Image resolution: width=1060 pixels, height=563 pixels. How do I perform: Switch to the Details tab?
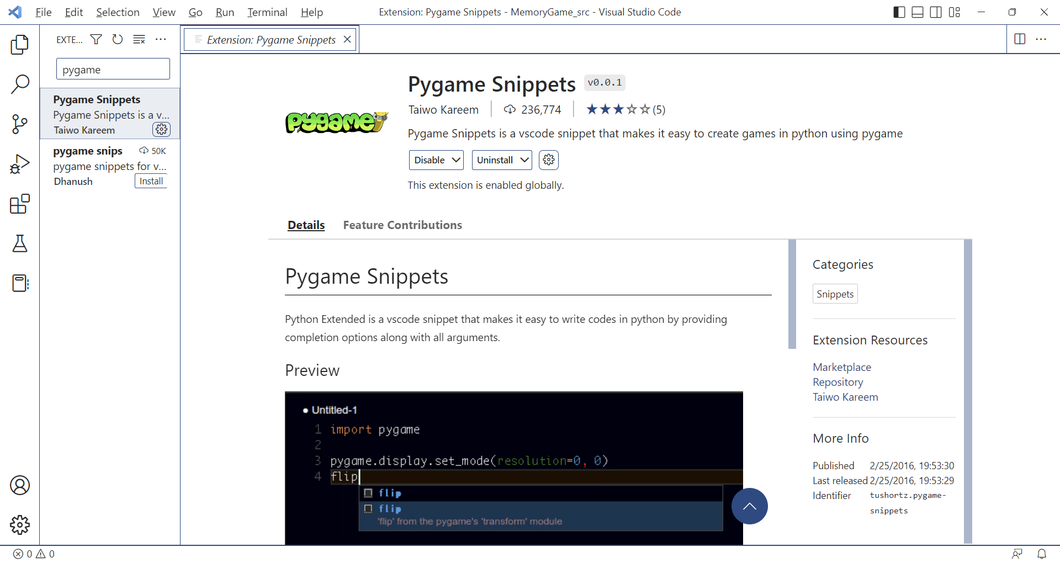point(306,225)
